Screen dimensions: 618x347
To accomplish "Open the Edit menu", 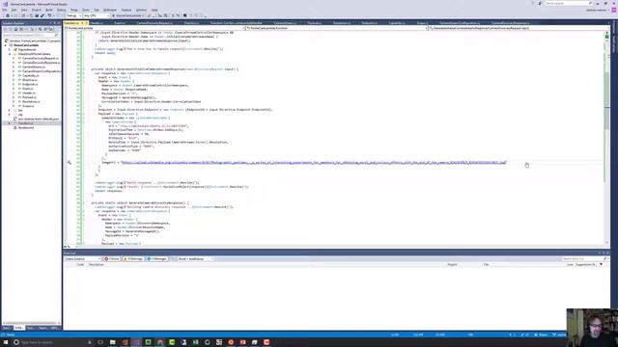I will coord(14,10).
